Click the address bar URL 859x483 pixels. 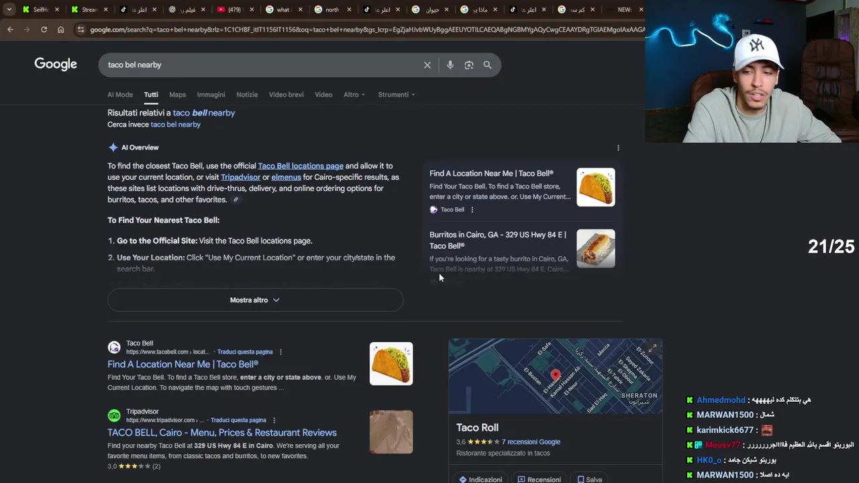(x=366, y=30)
